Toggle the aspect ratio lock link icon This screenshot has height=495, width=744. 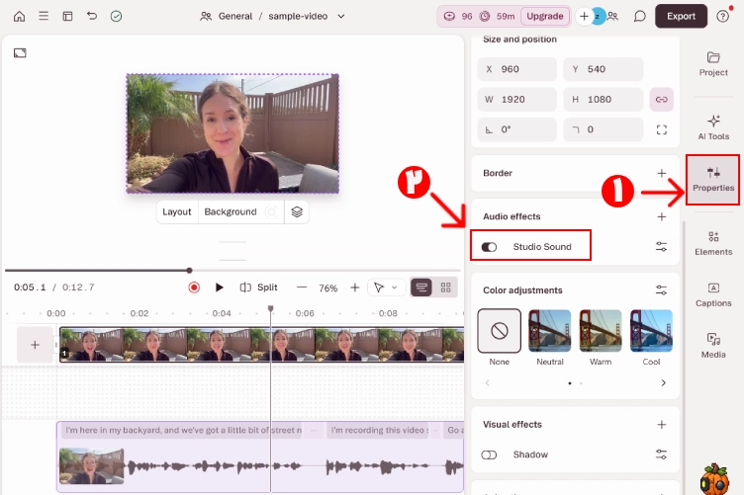click(x=662, y=100)
